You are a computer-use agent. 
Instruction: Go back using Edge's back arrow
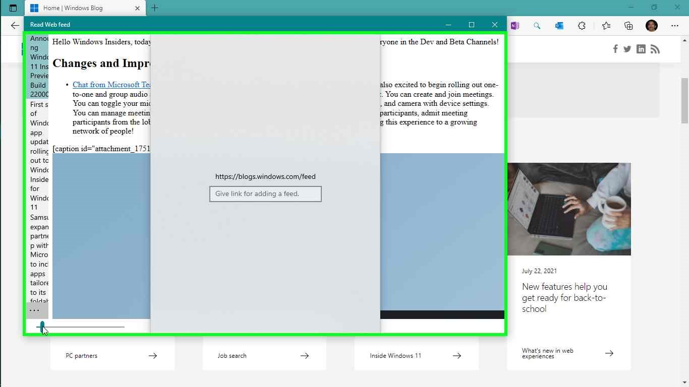(15, 26)
